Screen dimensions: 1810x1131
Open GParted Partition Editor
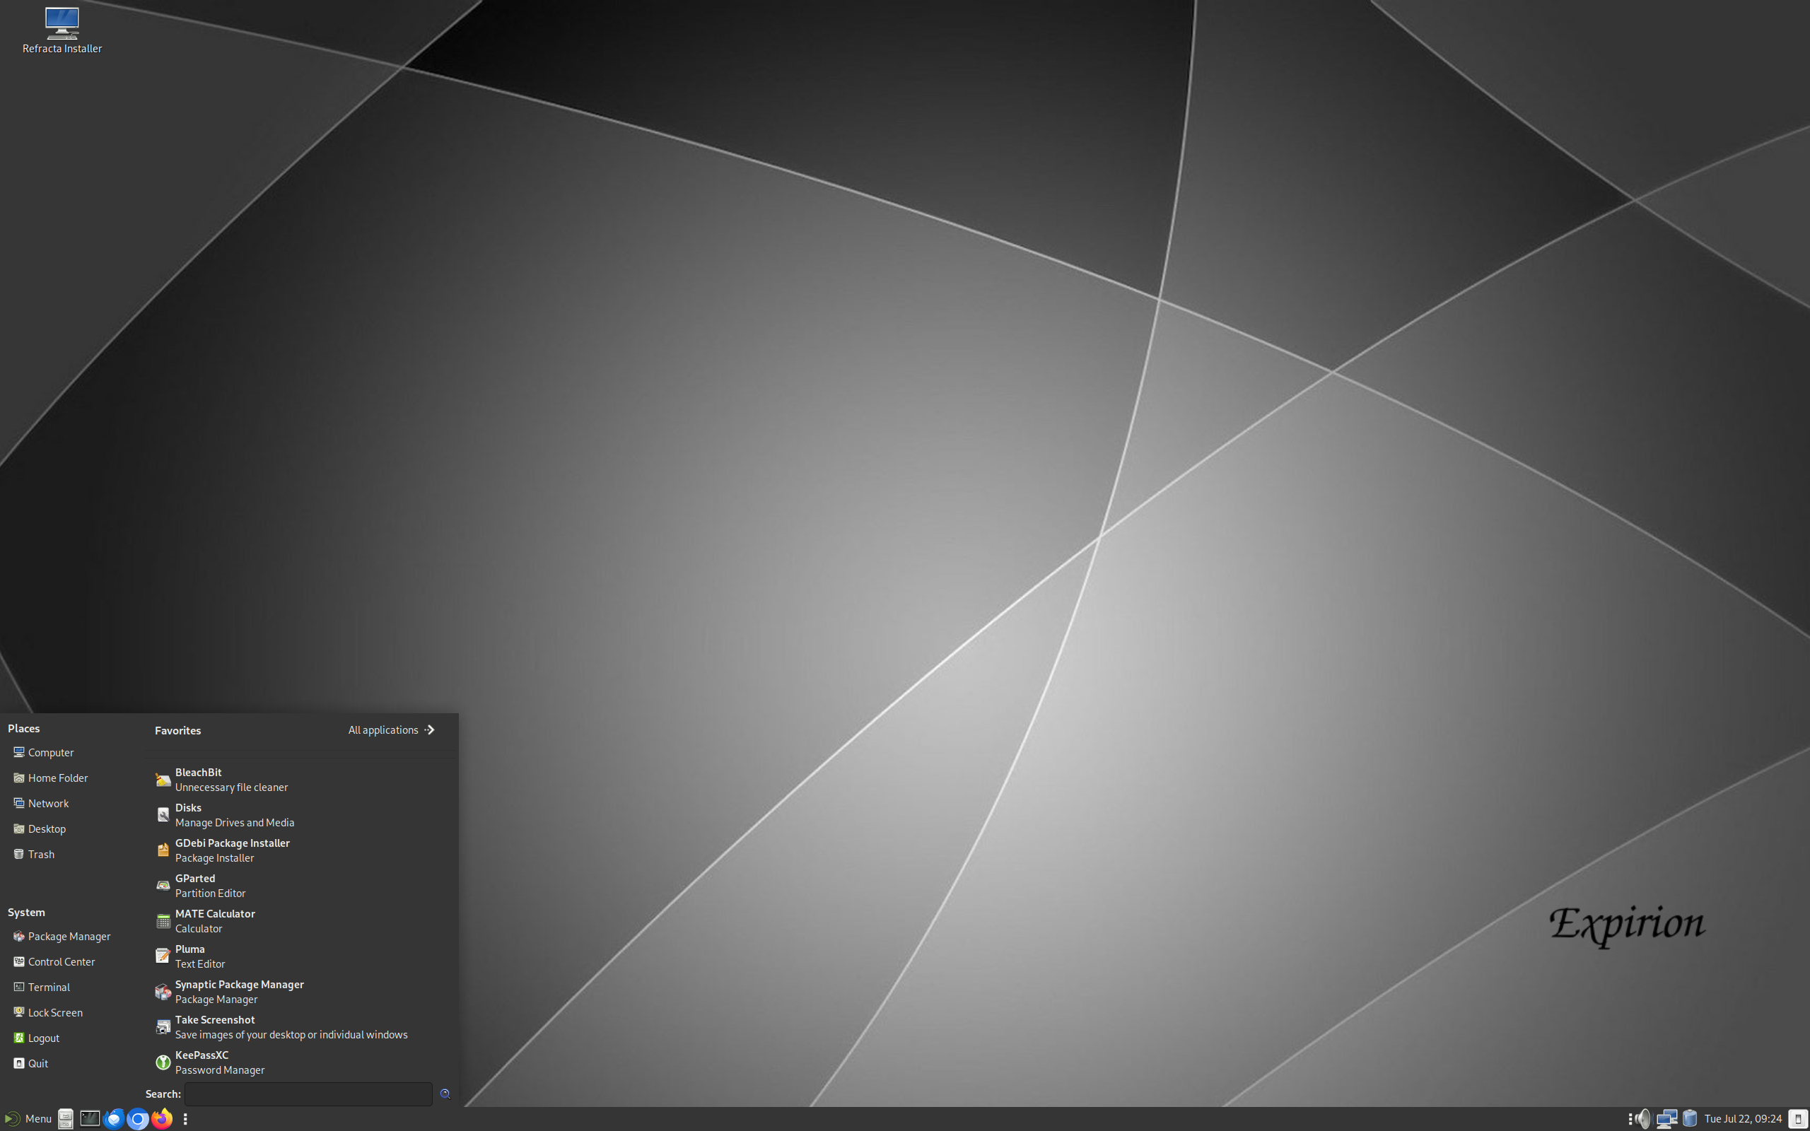tap(299, 886)
